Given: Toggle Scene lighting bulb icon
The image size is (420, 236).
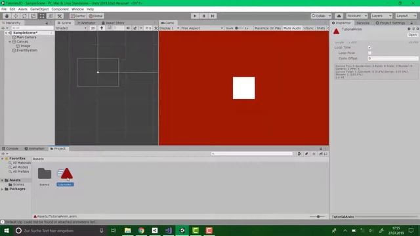Looking at the screenshot, I should (x=102, y=28).
